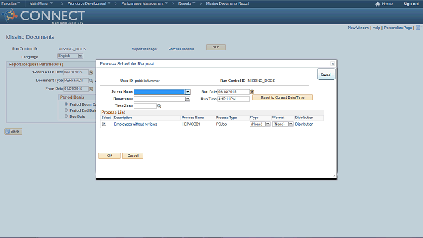Click the Save button
Image resolution: width=423 pixels, height=238 pixels.
(13, 132)
